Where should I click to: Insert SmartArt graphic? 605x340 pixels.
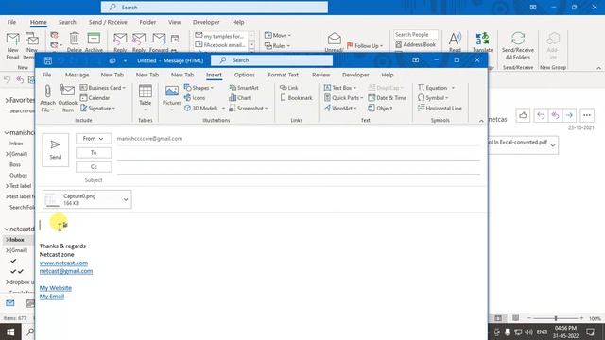(x=244, y=88)
